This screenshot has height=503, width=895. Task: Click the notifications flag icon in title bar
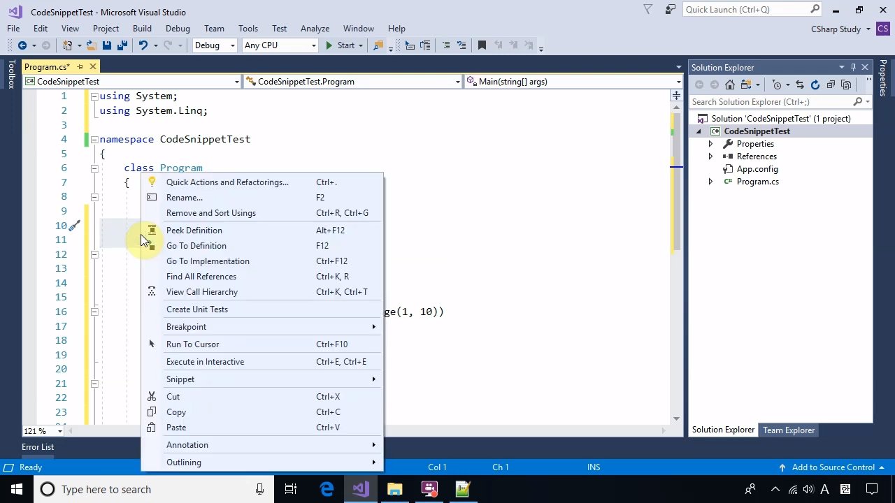tap(648, 10)
